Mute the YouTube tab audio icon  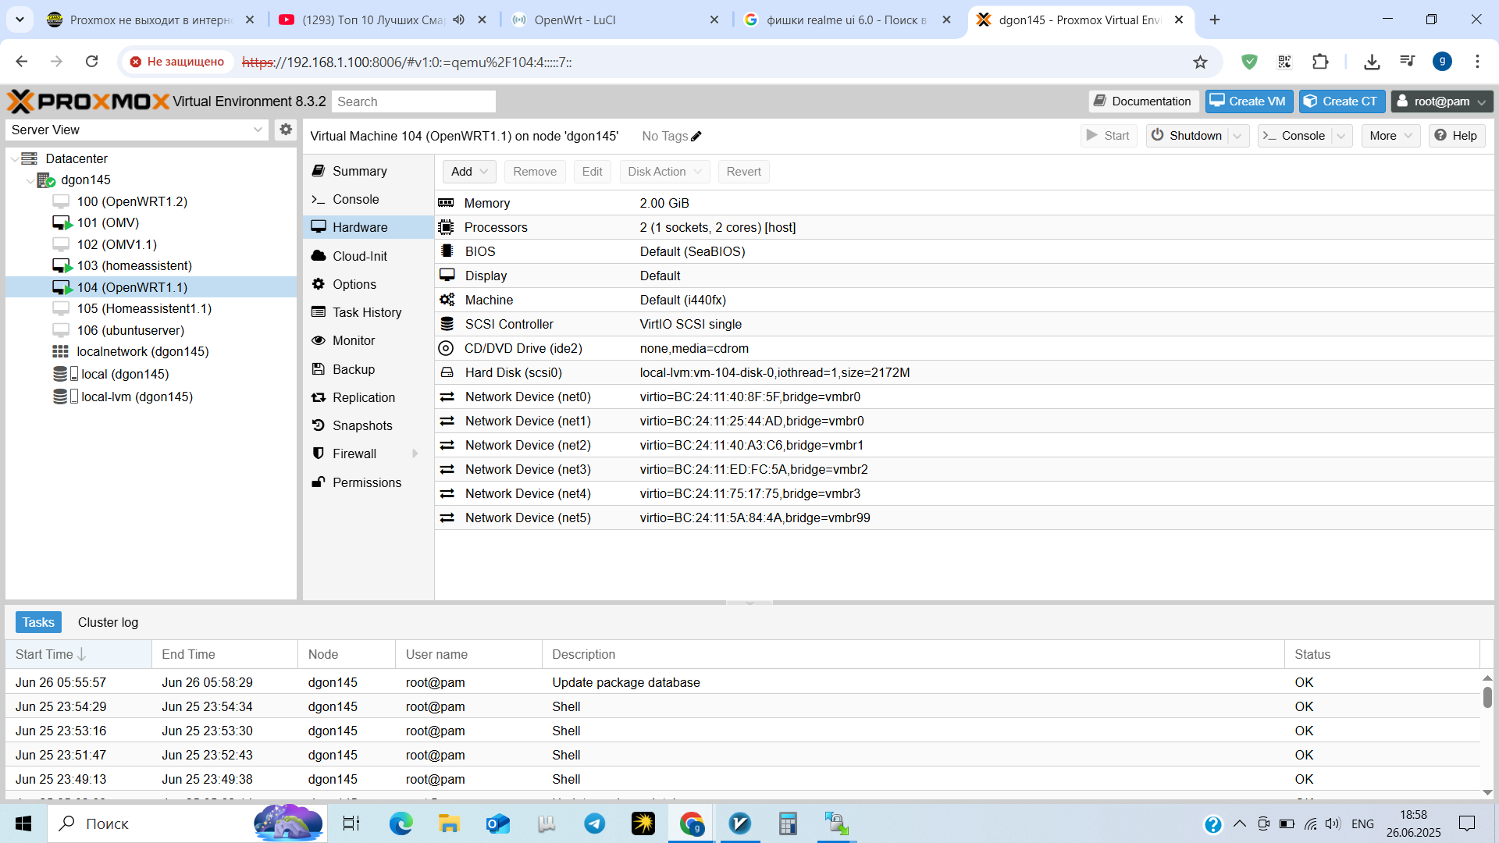458,20
